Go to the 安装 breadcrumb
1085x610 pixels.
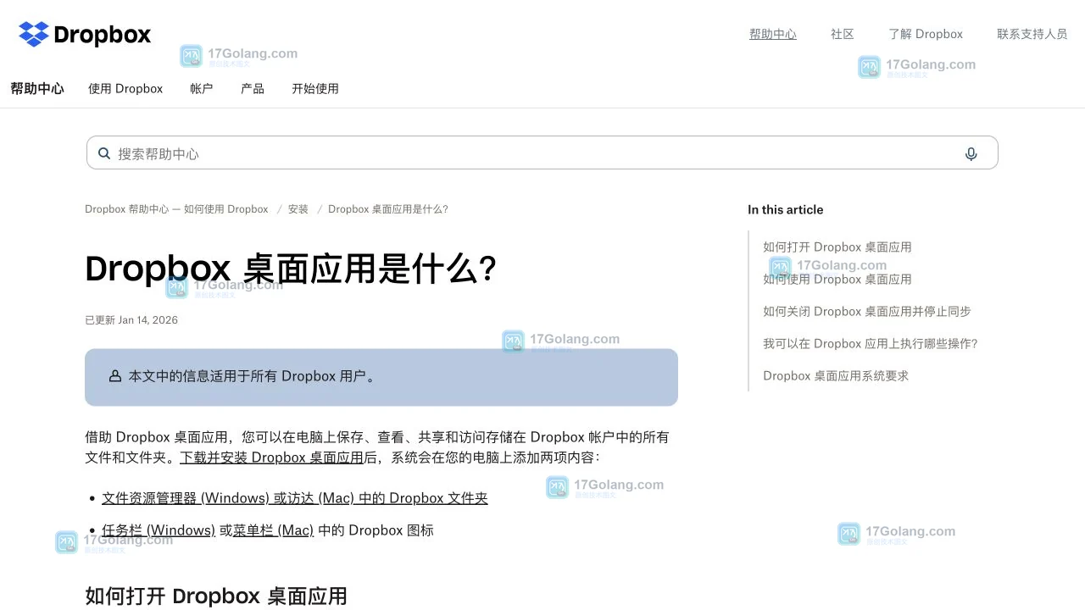[298, 209]
